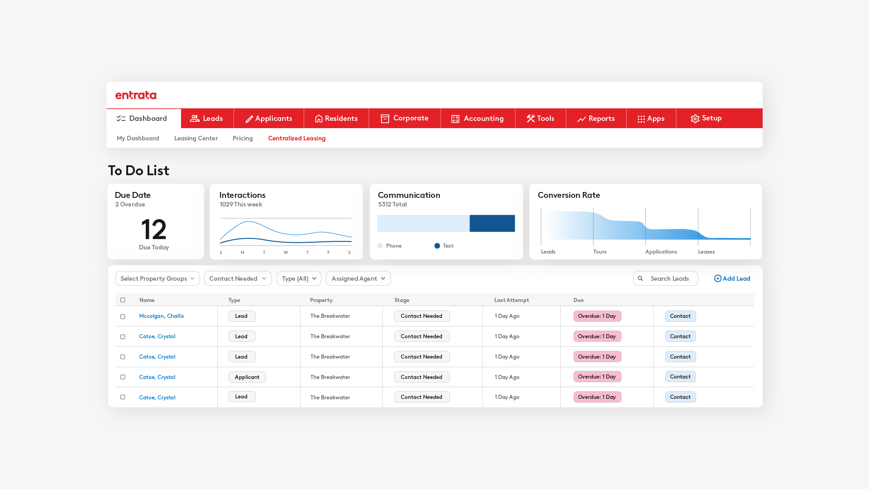Screen dimensions: 869x489
Task: Toggle the select-all checkbox in table header
Action: 123,300
